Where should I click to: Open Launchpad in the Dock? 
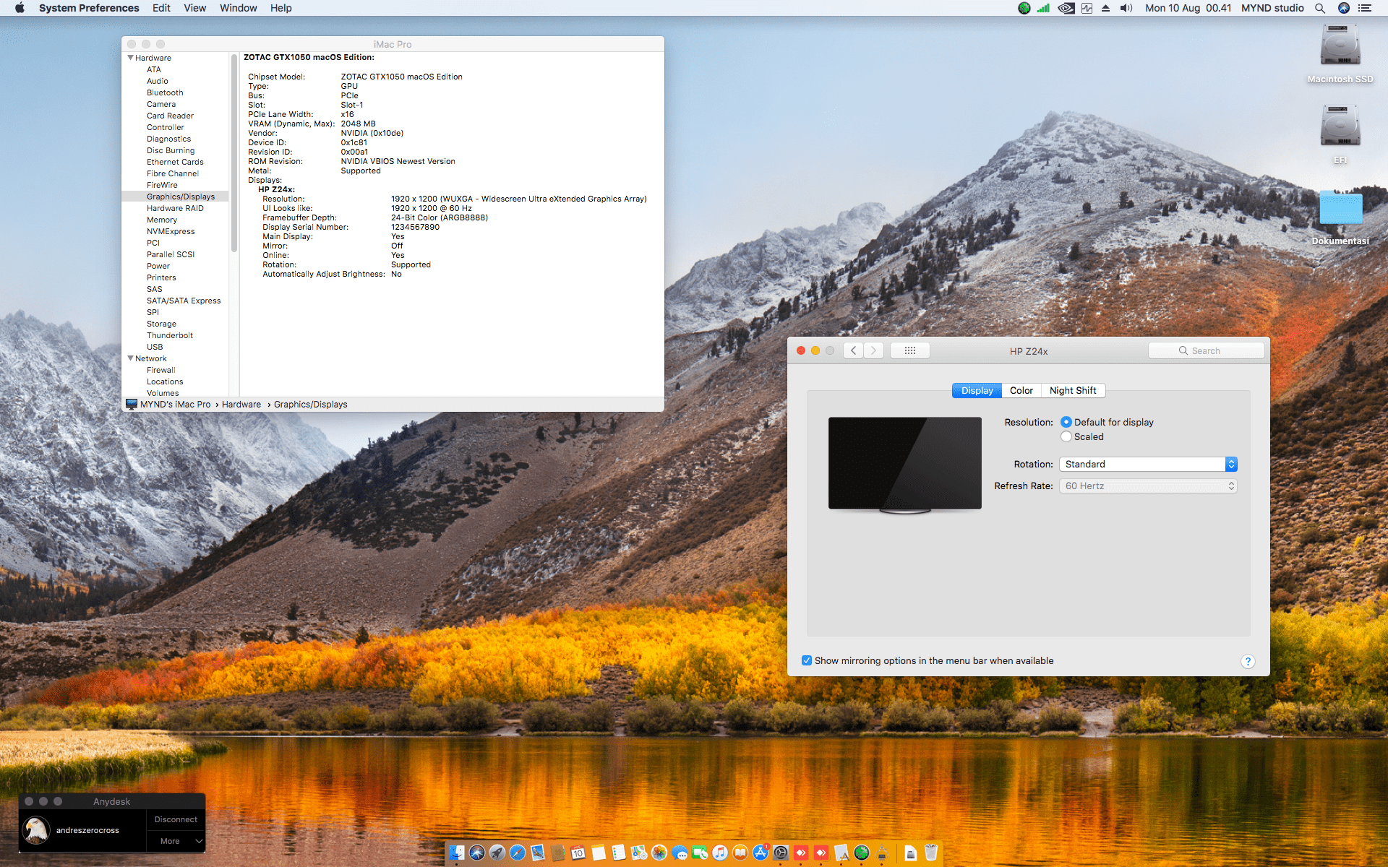497,853
